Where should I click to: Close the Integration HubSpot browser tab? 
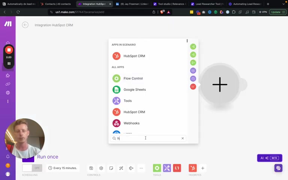click(x=110, y=4)
